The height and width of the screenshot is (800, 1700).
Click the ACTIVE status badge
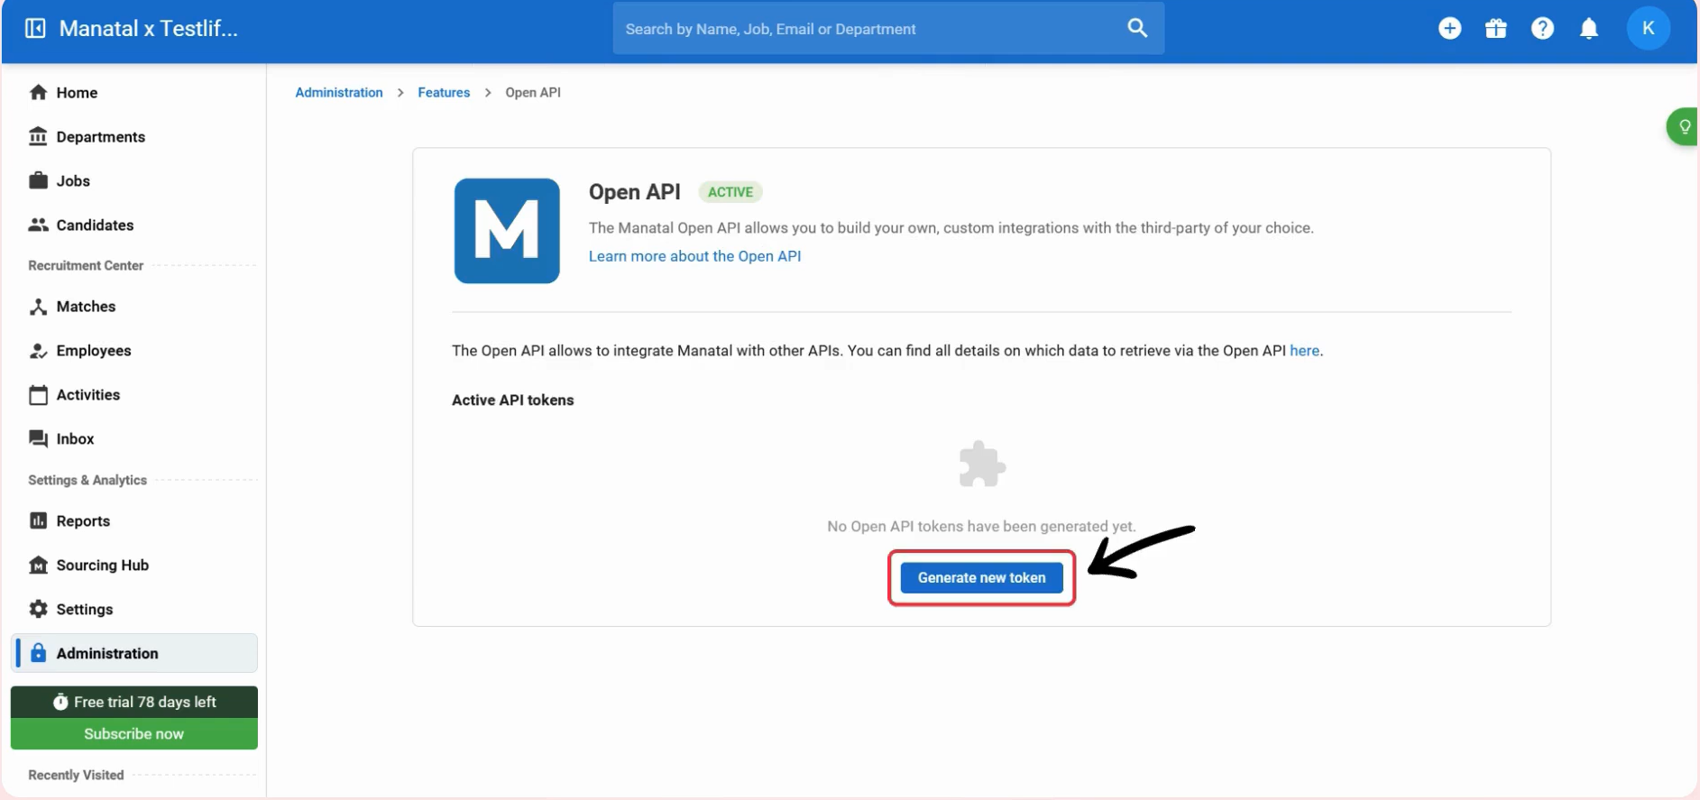coord(731,192)
